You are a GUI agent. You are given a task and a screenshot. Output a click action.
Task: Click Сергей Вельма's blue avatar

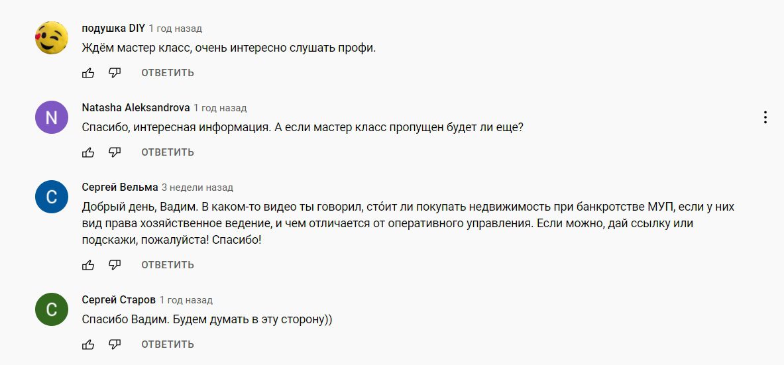(51, 197)
